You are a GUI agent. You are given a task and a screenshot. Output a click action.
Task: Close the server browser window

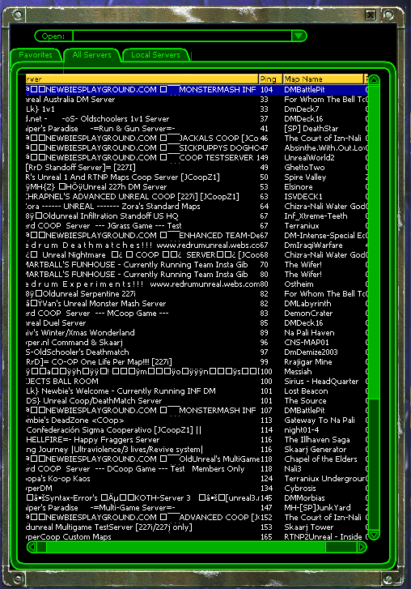371,15
